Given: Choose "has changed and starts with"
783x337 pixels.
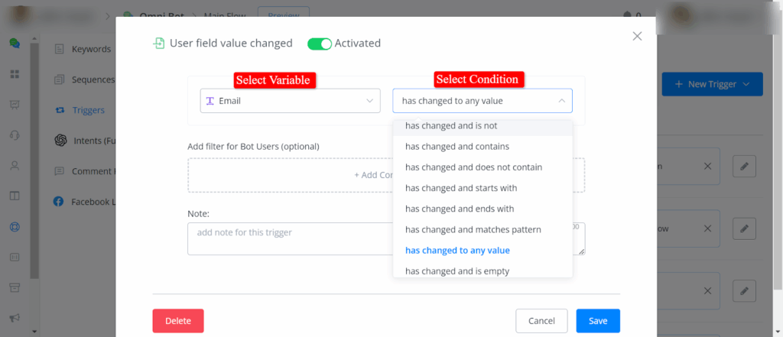Looking at the screenshot, I should (x=461, y=188).
